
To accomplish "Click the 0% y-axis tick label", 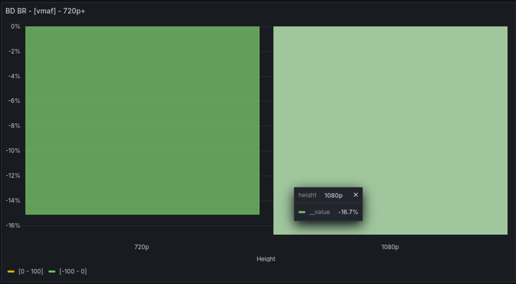I will point(15,26).
